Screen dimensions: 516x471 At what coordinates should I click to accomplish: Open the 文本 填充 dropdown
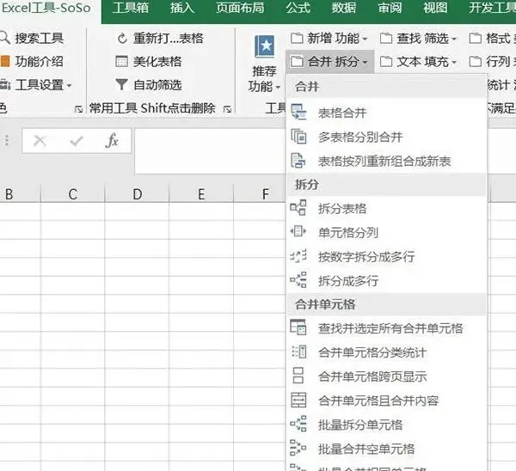[418, 62]
